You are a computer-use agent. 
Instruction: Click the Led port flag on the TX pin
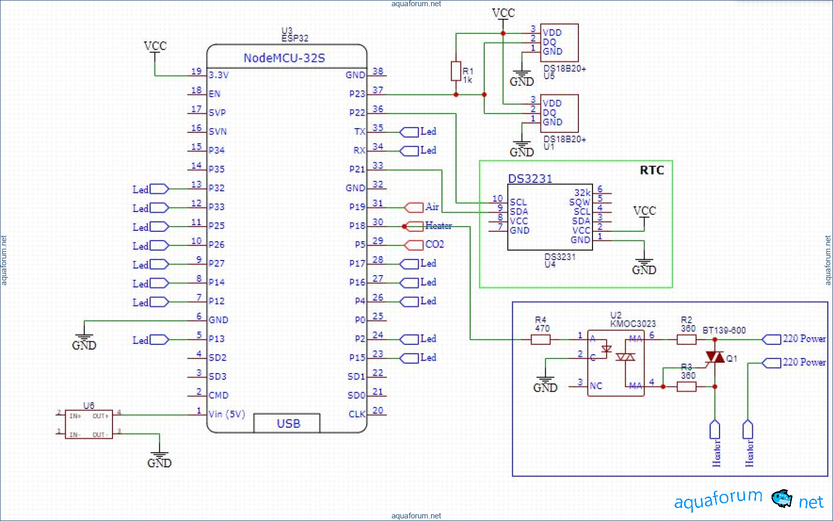[x=409, y=132]
